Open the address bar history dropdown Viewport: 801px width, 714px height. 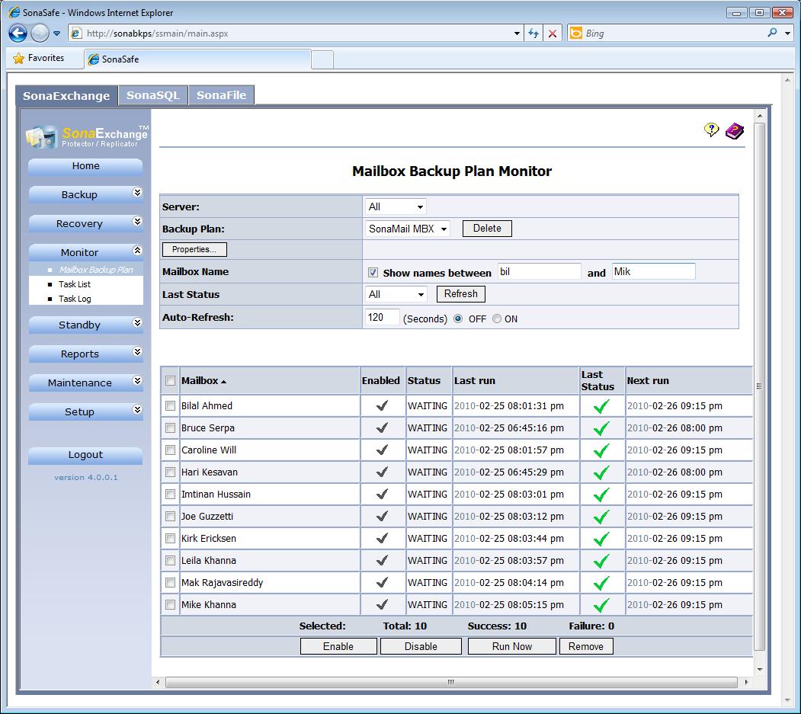tap(517, 34)
